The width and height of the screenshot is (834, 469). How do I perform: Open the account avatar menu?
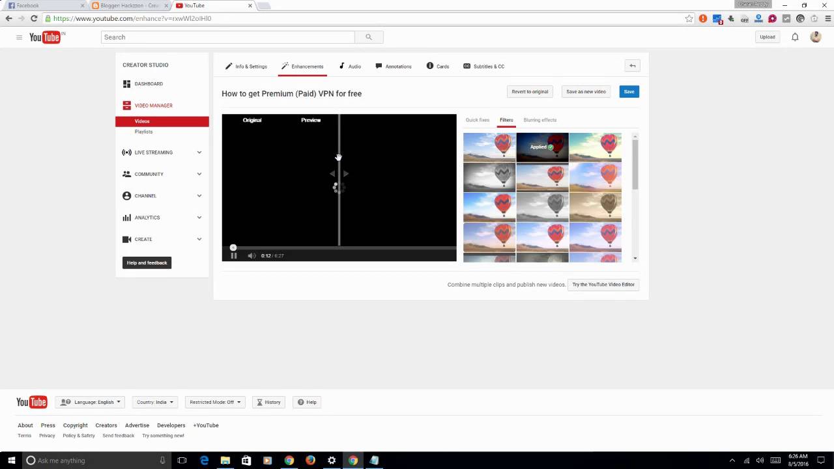816,37
